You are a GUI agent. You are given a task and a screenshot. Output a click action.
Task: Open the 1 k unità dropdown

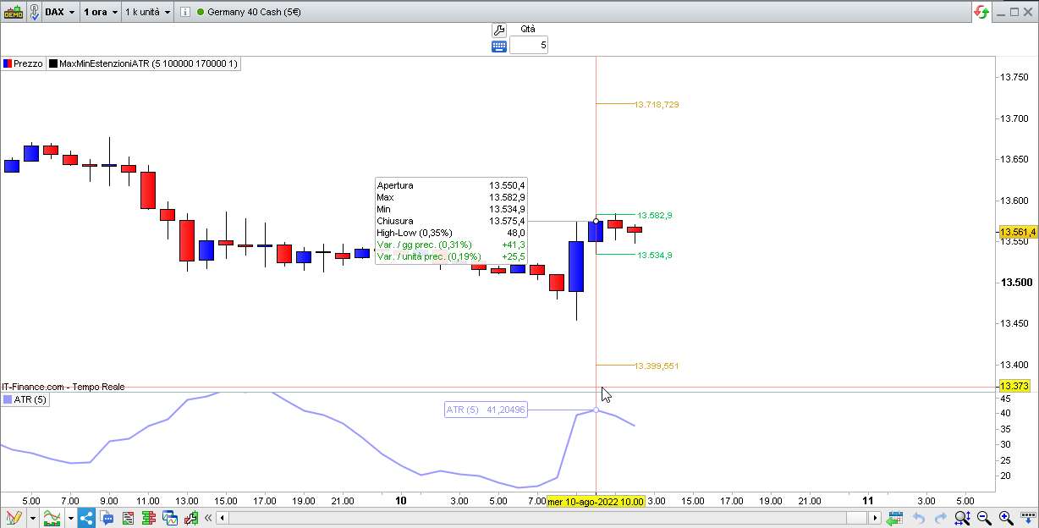click(x=148, y=12)
